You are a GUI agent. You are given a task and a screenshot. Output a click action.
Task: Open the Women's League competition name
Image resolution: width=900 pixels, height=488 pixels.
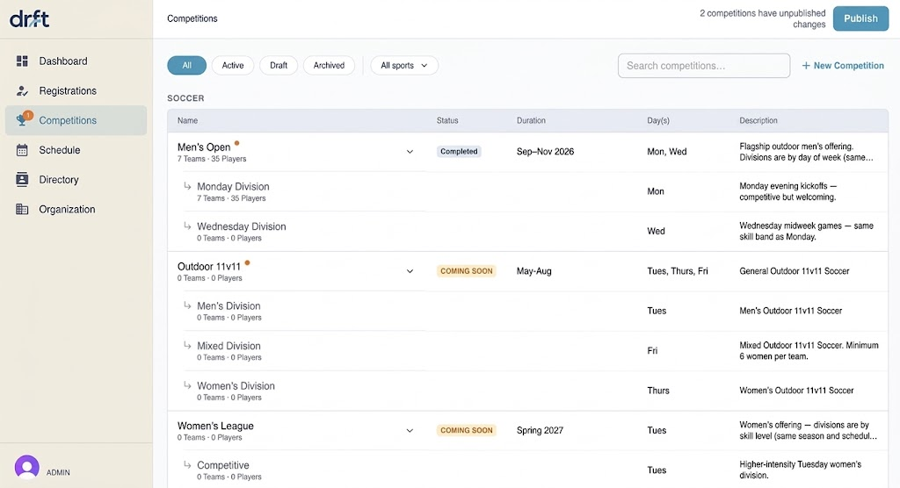tap(215, 426)
